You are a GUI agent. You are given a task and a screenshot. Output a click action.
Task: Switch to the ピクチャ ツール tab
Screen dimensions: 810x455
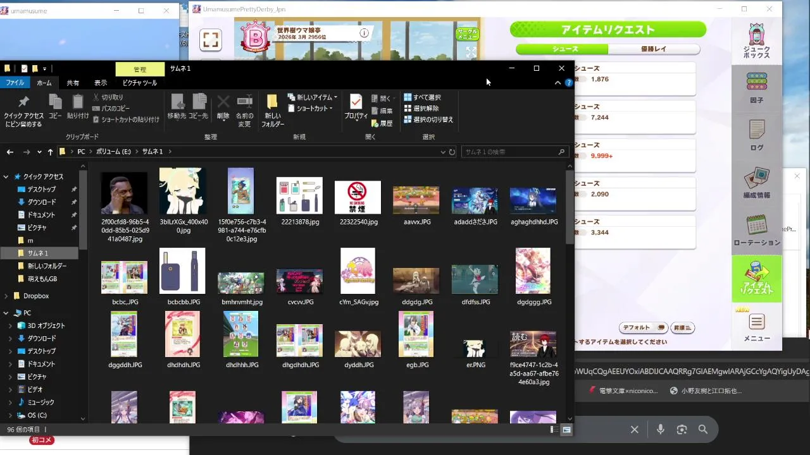tap(140, 83)
